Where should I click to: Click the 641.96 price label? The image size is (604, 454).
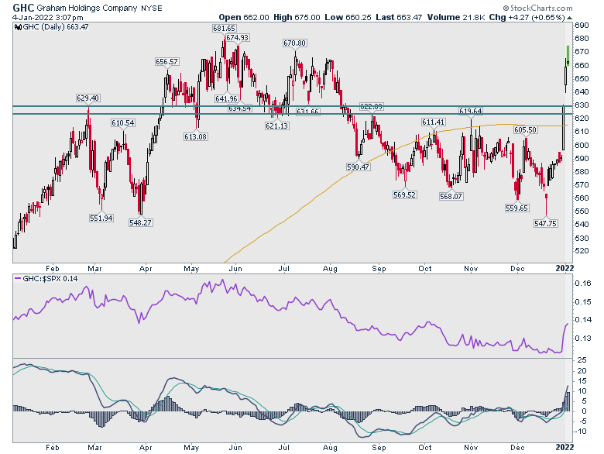226,98
